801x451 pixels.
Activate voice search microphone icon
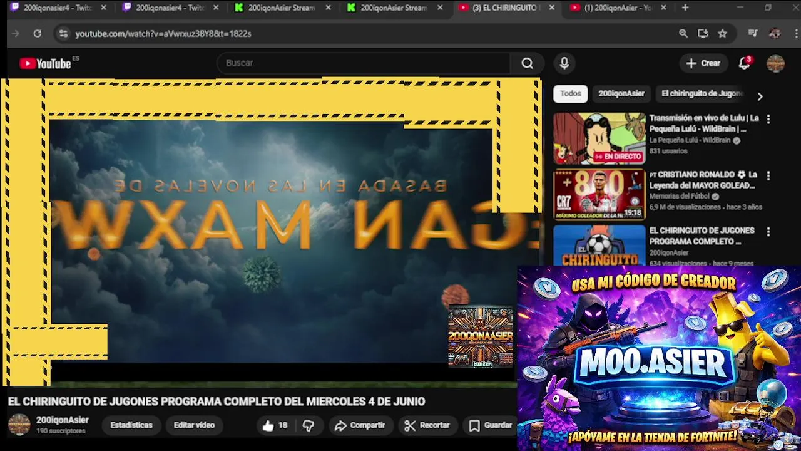pos(564,63)
